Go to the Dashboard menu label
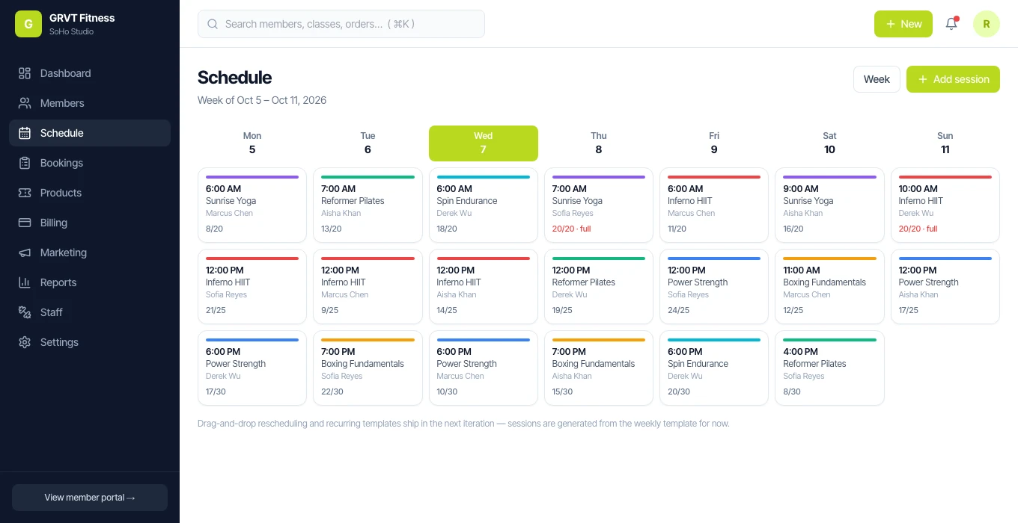1018x523 pixels. (x=66, y=73)
